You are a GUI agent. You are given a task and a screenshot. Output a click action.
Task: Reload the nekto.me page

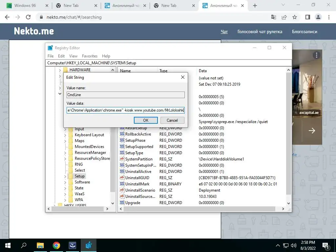28,17
